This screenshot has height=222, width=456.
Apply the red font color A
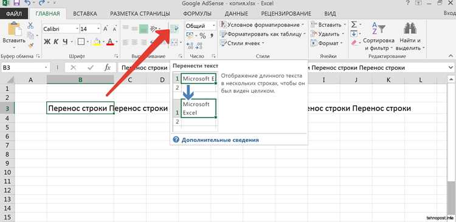pyautogui.click(x=110, y=42)
